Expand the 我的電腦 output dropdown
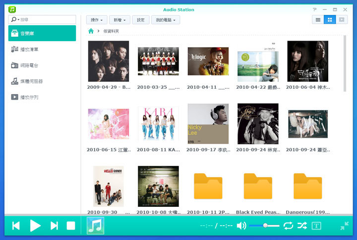357x240 pixels. (165, 20)
